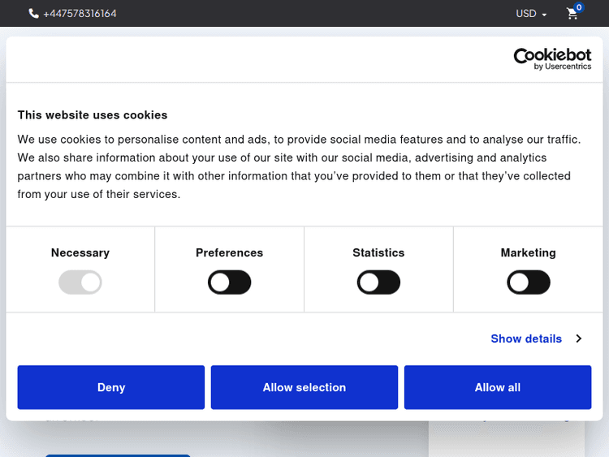Viewport: 609px width, 457px height.
Task: Enable the Statistics cookies switch
Action: tap(378, 282)
